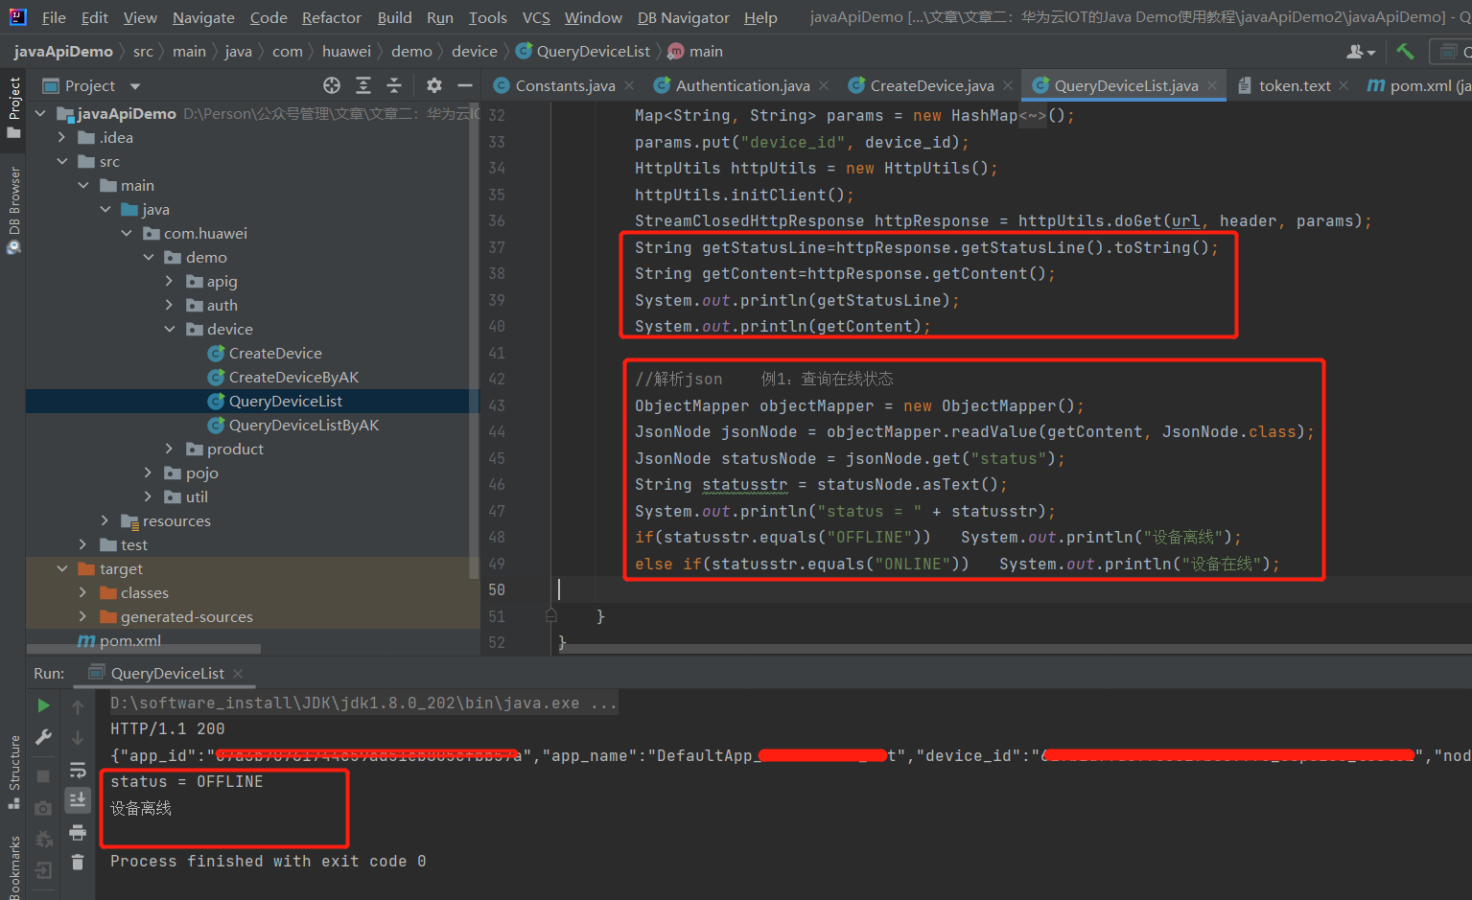Collapse the com.huawei package

click(127, 233)
